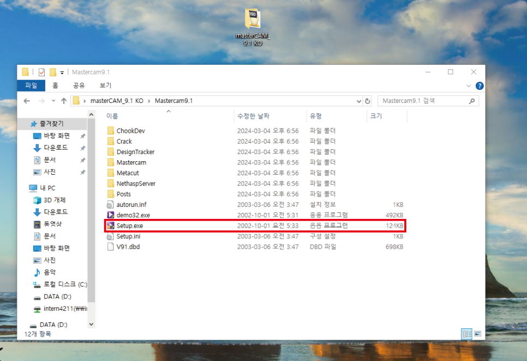This screenshot has width=527, height=361.
Task: Select 내 PC in the navigation pane
Action: click(x=47, y=188)
